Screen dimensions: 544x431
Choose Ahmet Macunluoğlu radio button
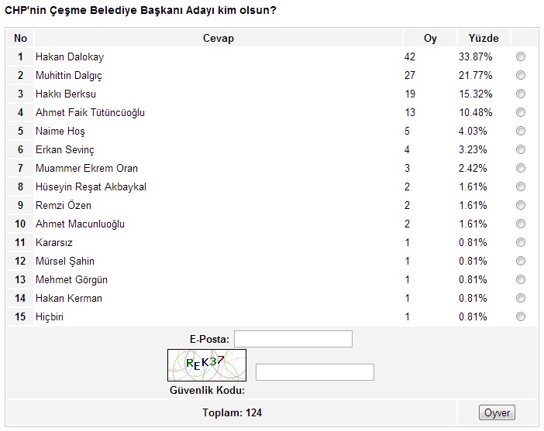click(520, 224)
